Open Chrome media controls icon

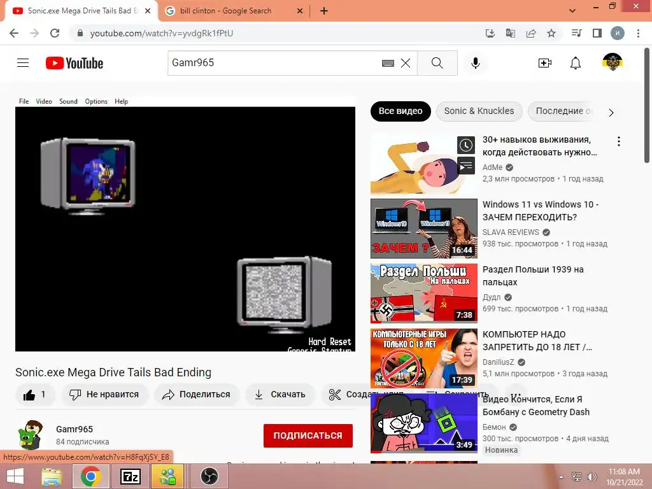click(x=576, y=33)
